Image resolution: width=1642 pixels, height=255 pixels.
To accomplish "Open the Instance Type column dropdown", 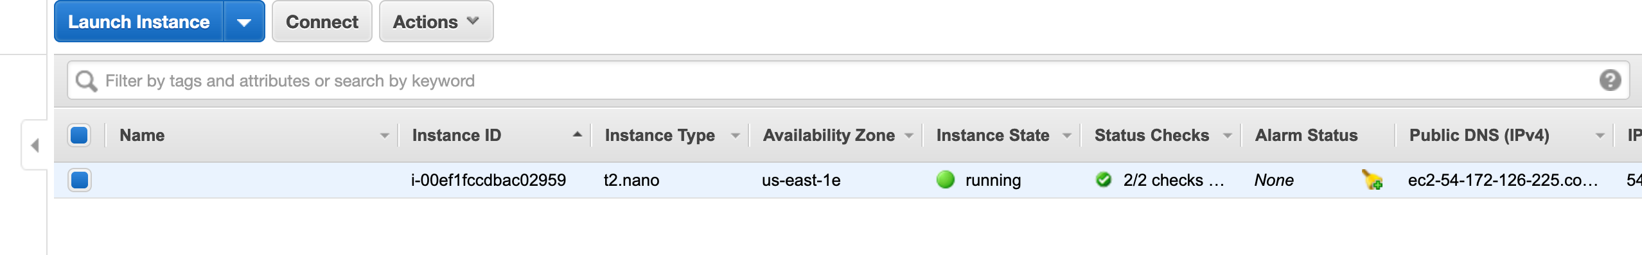I will (736, 136).
